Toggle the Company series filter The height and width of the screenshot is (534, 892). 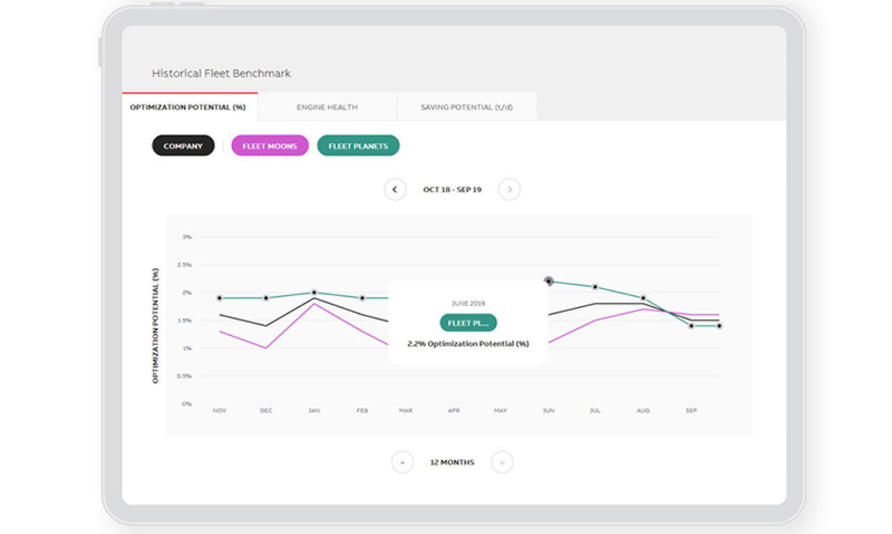pyautogui.click(x=183, y=146)
